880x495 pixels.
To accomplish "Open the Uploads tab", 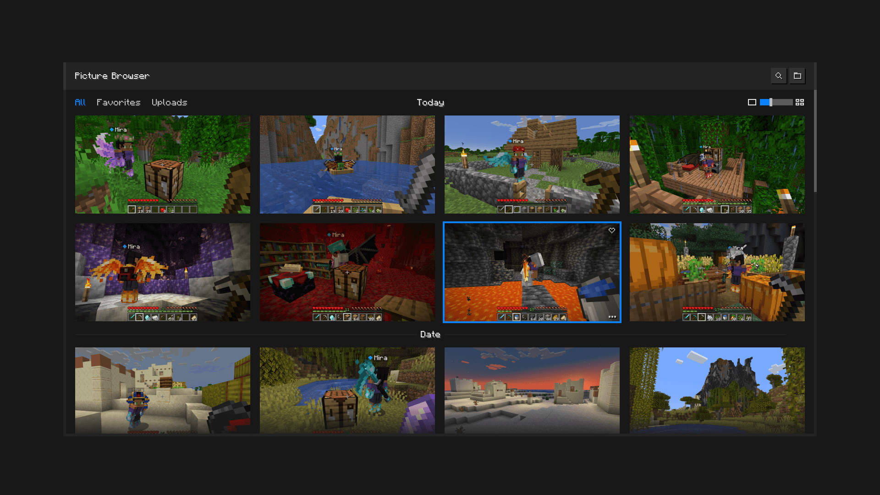I will pos(169,102).
